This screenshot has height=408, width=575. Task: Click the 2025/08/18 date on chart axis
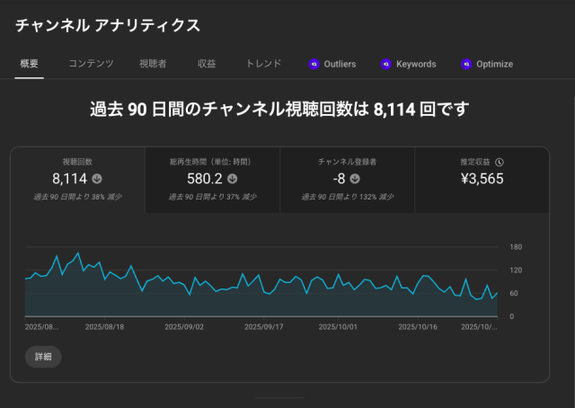point(104,328)
